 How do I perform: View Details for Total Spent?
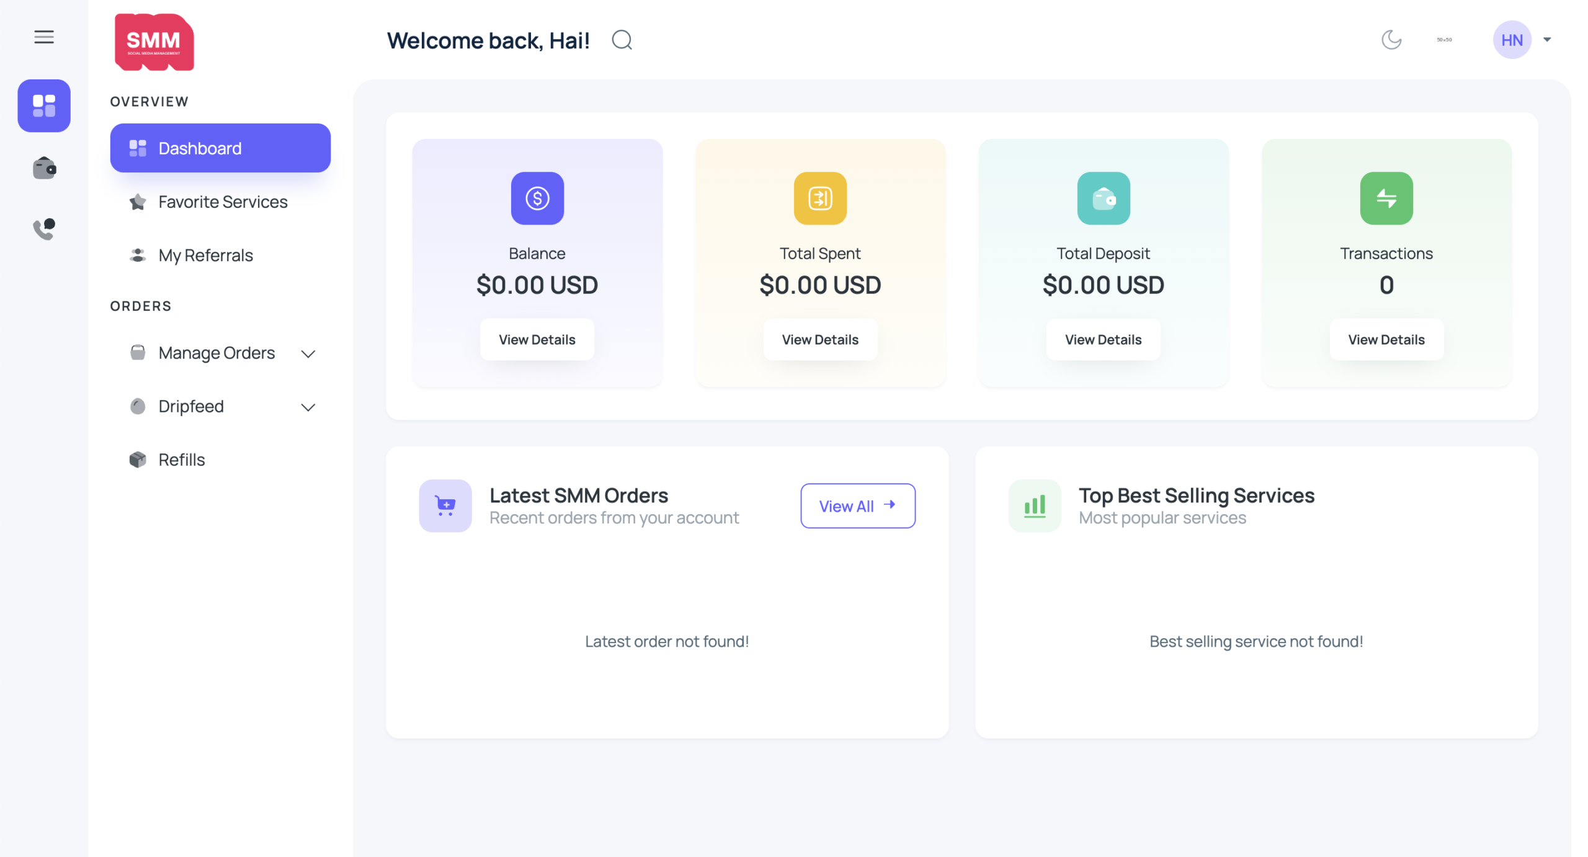click(x=819, y=340)
